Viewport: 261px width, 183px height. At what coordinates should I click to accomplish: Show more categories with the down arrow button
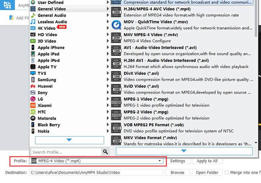[x=70, y=140]
